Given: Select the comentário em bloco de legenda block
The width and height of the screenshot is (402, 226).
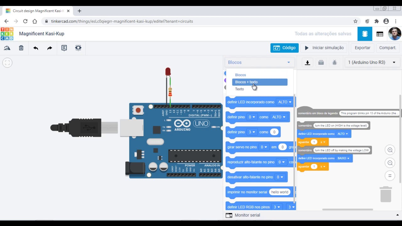Looking at the screenshot, I should (318, 113).
